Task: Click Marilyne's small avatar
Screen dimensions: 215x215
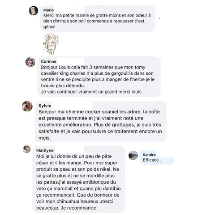Action: point(26,149)
